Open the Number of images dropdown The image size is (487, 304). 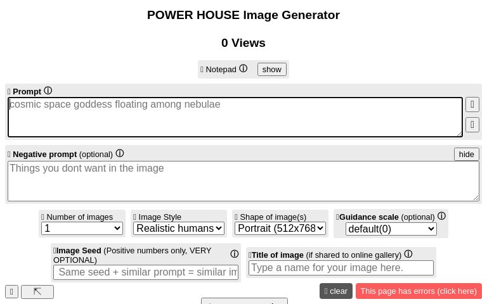pyautogui.click(x=82, y=228)
